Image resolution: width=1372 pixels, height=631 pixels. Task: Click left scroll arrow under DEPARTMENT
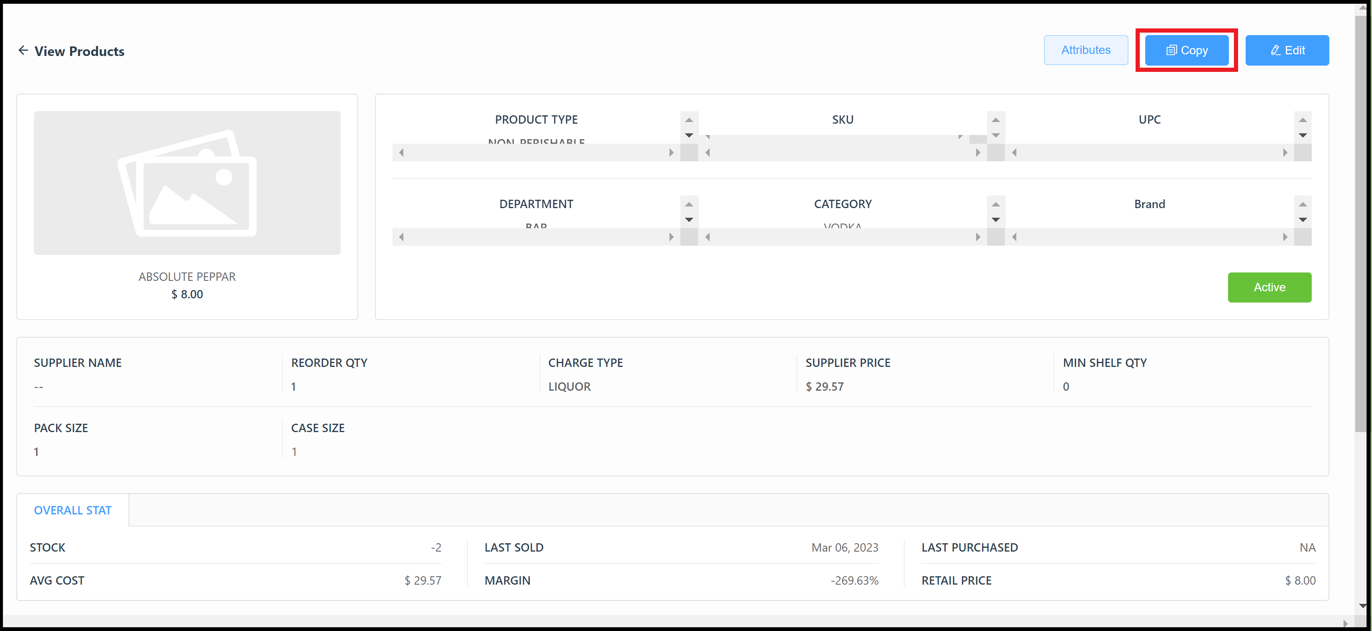click(x=402, y=237)
